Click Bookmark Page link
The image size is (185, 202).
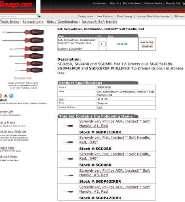pos(8,156)
